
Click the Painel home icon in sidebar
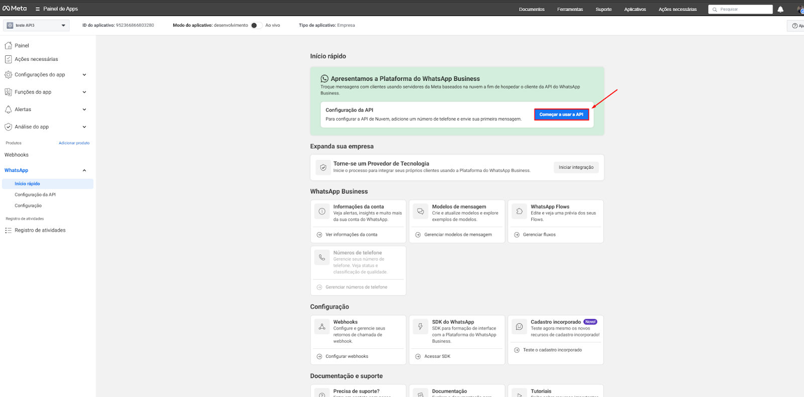pos(9,46)
